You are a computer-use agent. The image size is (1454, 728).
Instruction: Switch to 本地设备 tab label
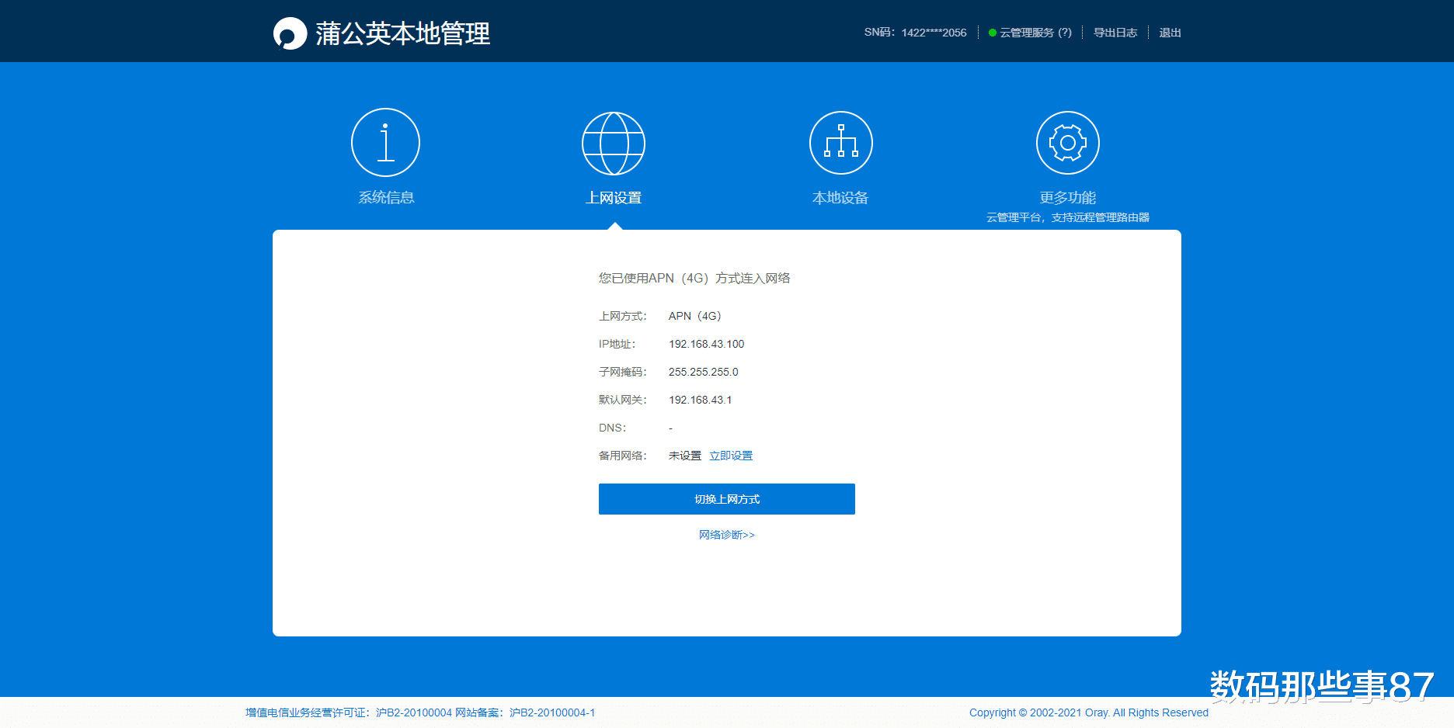click(840, 198)
